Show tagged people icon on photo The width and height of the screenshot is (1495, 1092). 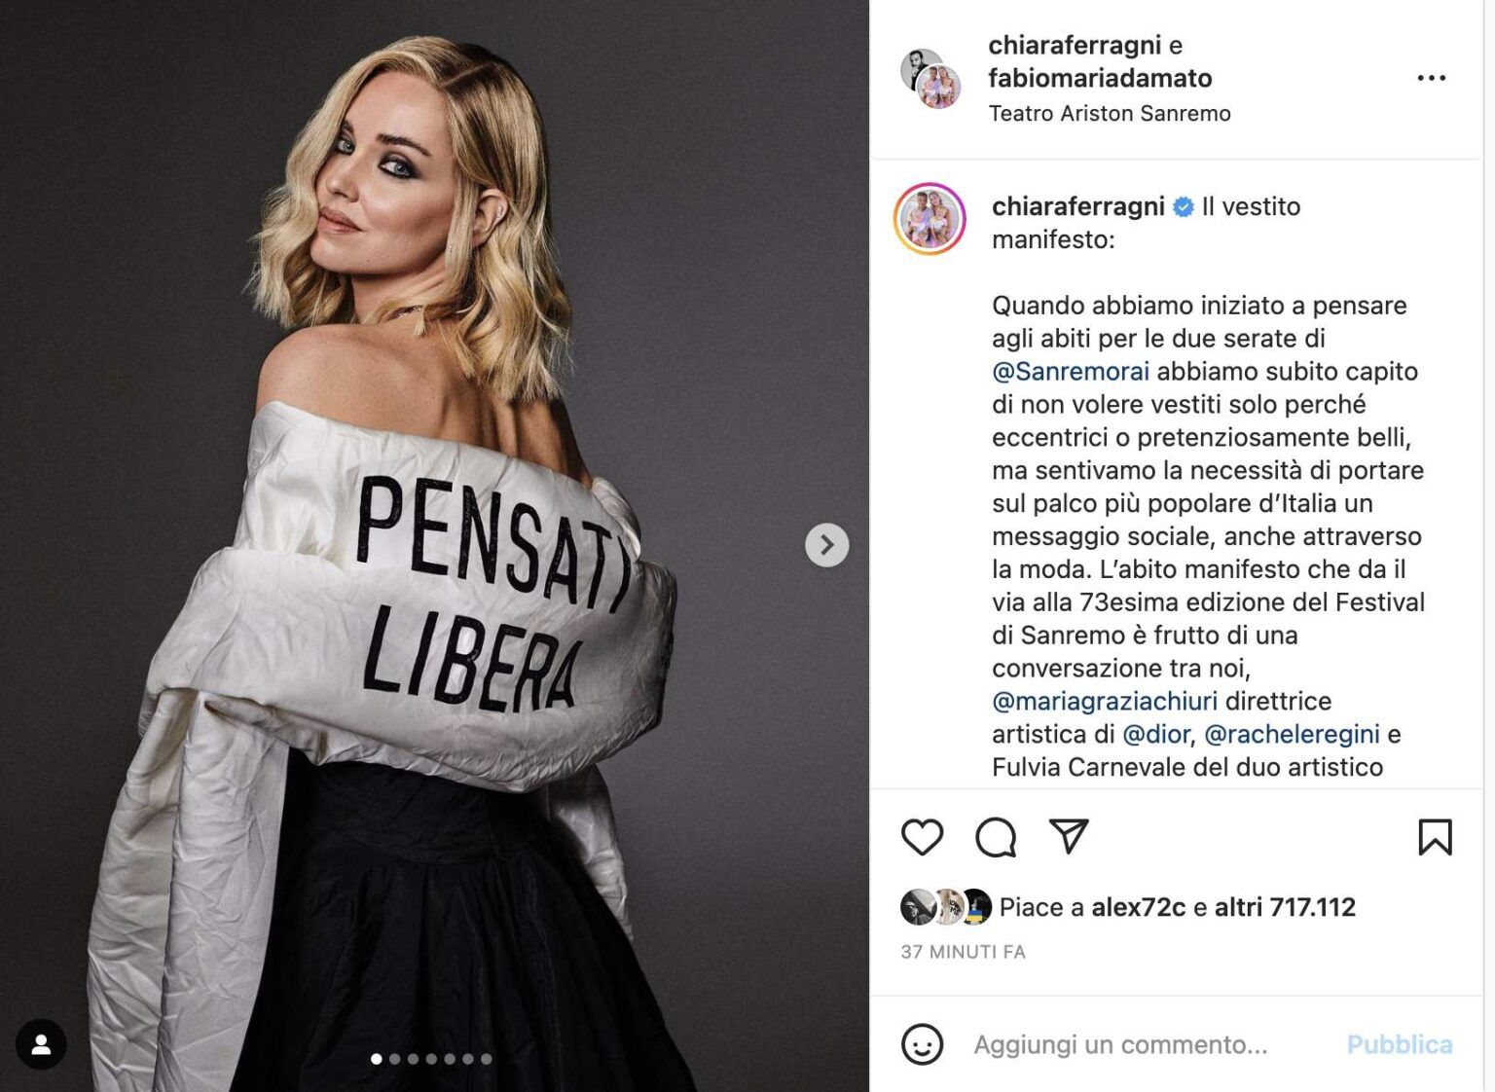41,1044
